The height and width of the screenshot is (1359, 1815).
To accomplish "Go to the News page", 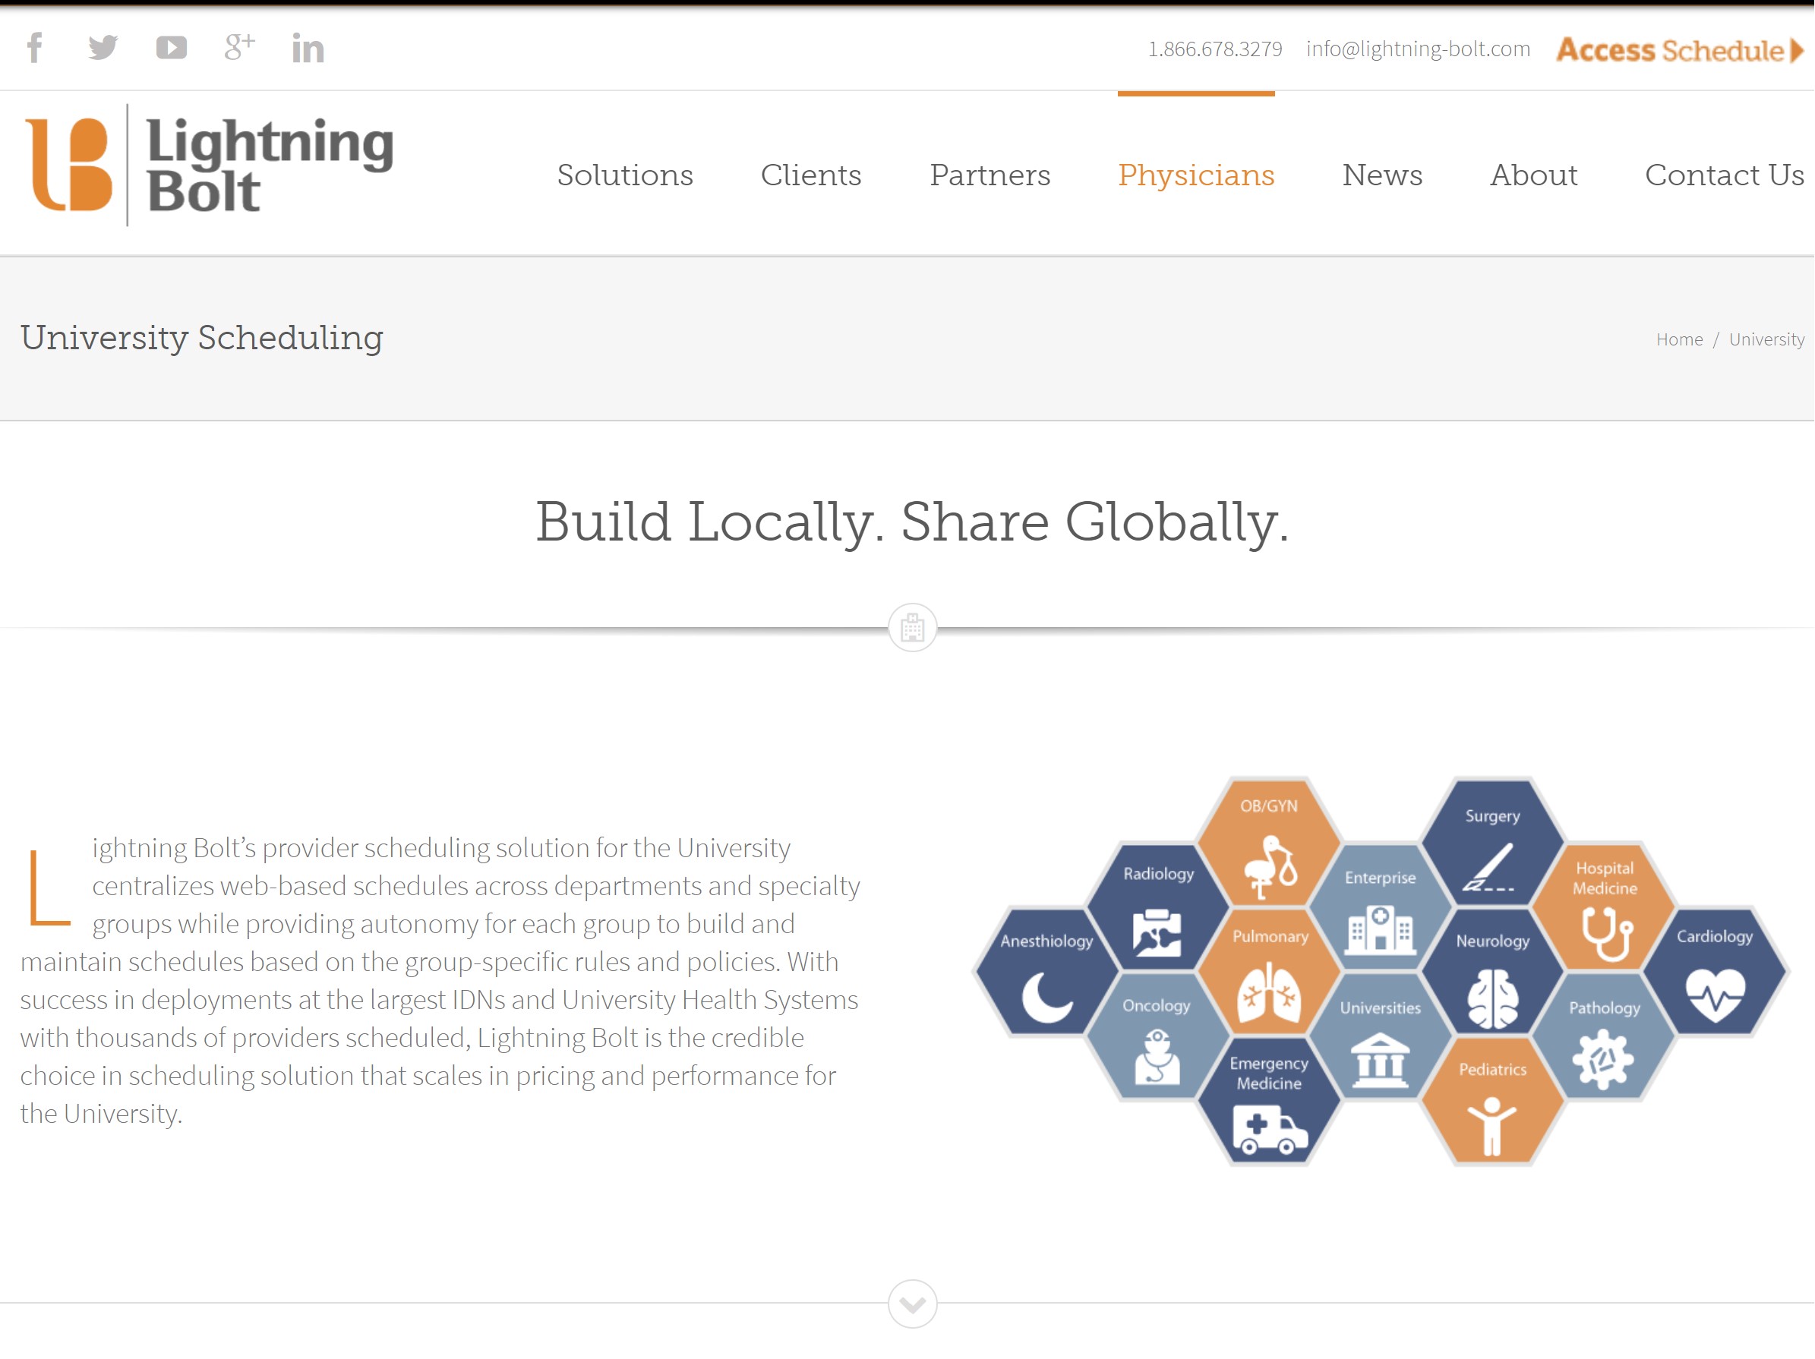I will (x=1383, y=175).
